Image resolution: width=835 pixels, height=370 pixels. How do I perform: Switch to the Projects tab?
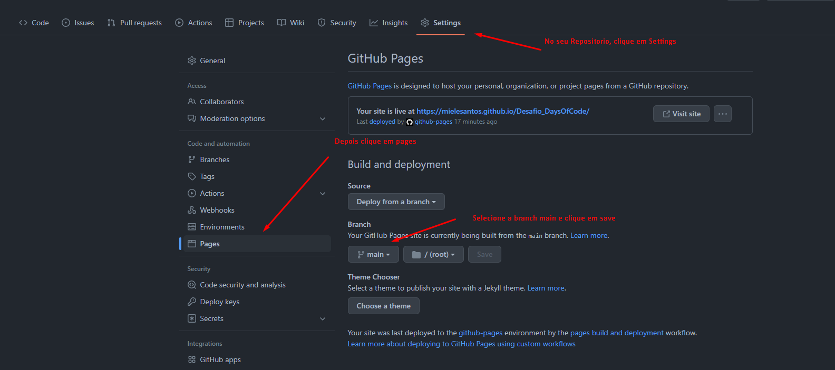pyautogui.click(x=245, y=23)
